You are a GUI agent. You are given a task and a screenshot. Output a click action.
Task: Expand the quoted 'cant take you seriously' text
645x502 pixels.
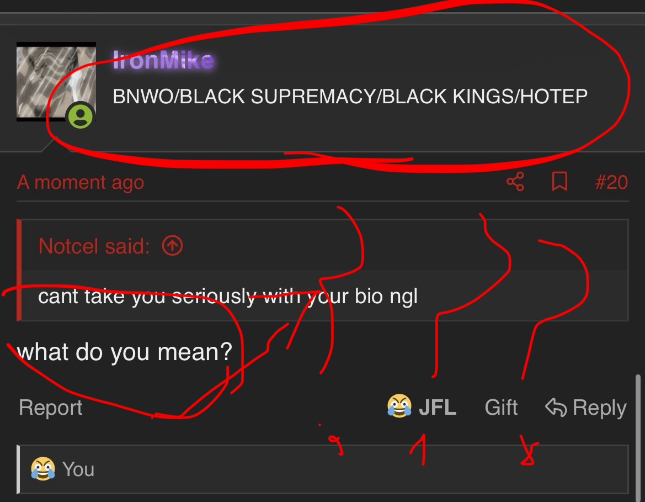[x=227, y=296]
